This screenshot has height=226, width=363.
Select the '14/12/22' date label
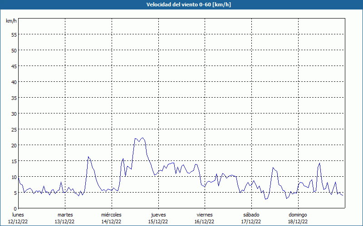pos(111,221)
